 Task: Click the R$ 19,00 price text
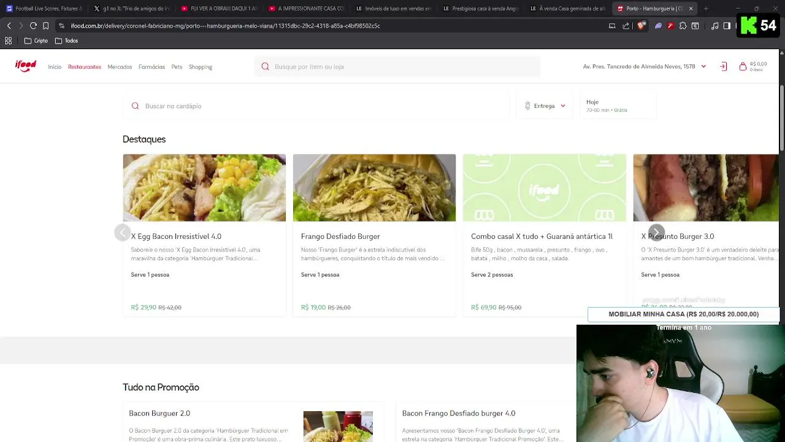[313, 308]
